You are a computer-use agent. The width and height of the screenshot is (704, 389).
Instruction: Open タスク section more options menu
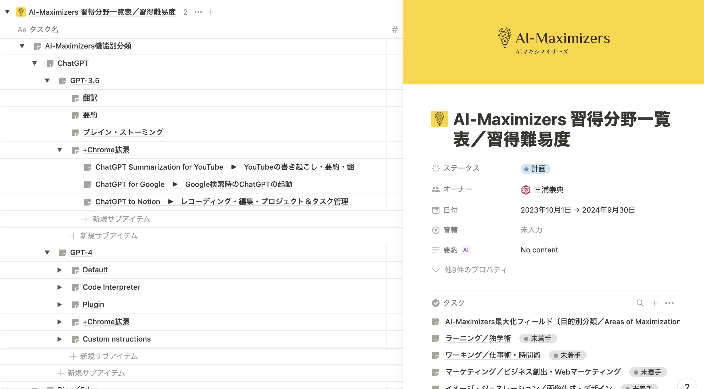pyautogui.click(x=669, y=303)
